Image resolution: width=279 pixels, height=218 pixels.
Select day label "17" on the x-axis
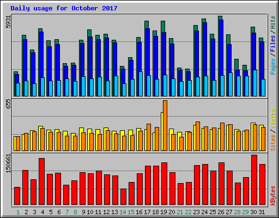(x=147, y=212)
